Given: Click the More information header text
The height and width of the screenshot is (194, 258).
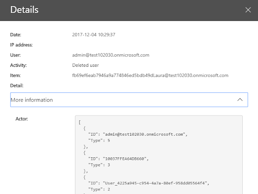Looking at the screenshot, I should [32, 99].
